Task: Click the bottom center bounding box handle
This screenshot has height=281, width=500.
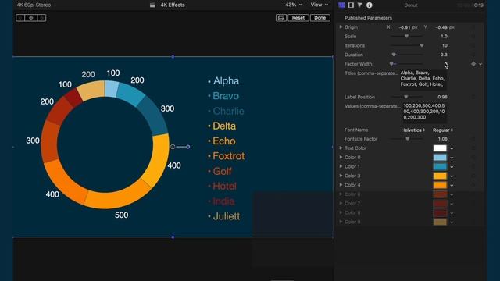Action: [173, 237]
